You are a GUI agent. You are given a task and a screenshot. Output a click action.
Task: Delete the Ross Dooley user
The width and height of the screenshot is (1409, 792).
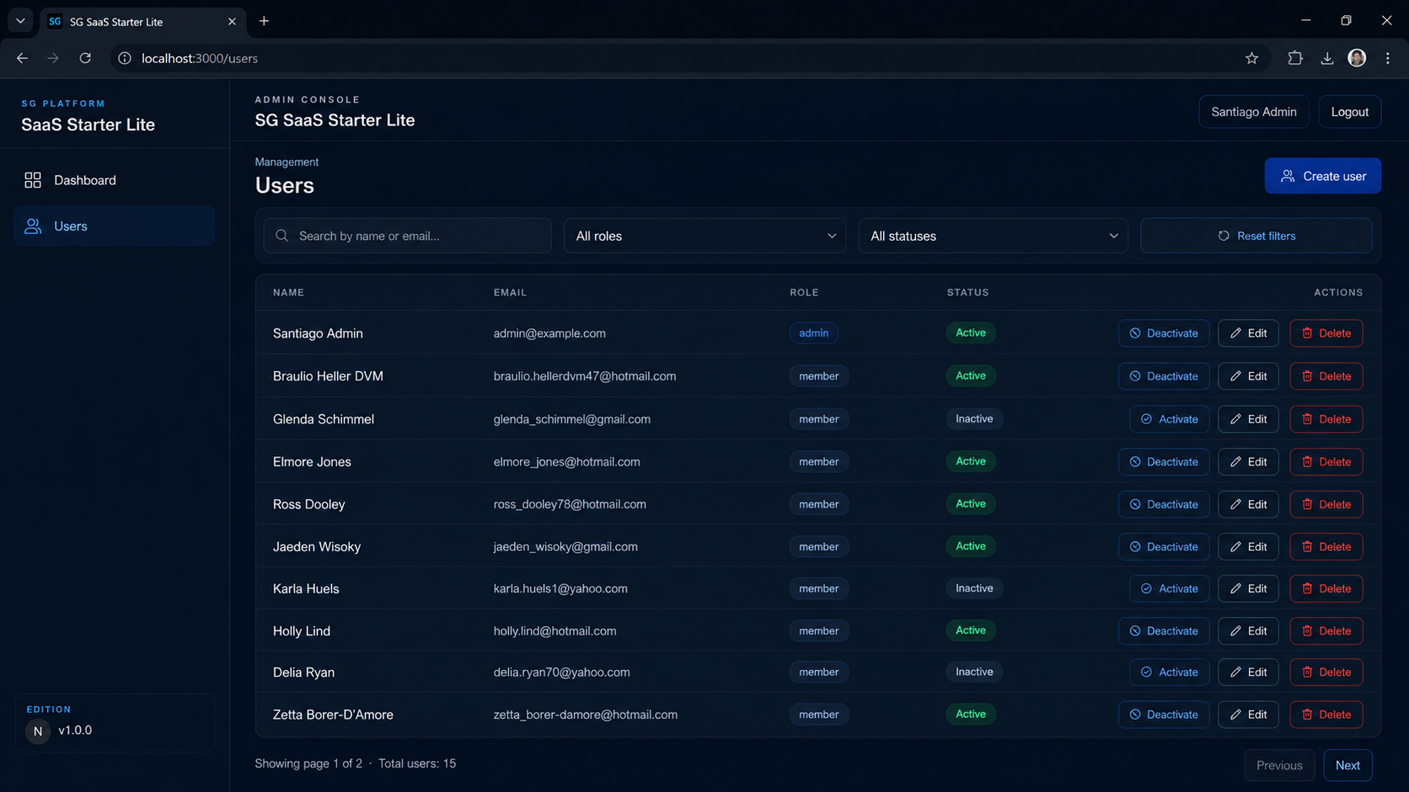[x=1326, y=504]
